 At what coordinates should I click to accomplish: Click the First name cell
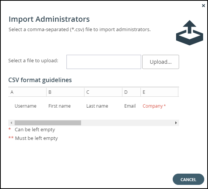coord(59,106)
